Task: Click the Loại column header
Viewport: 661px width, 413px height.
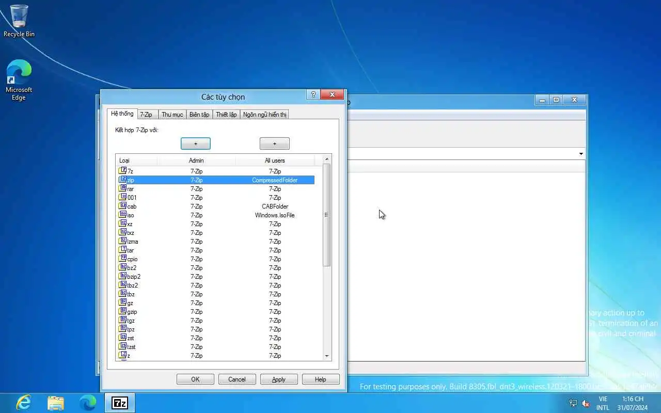Action: pos(136,161)
